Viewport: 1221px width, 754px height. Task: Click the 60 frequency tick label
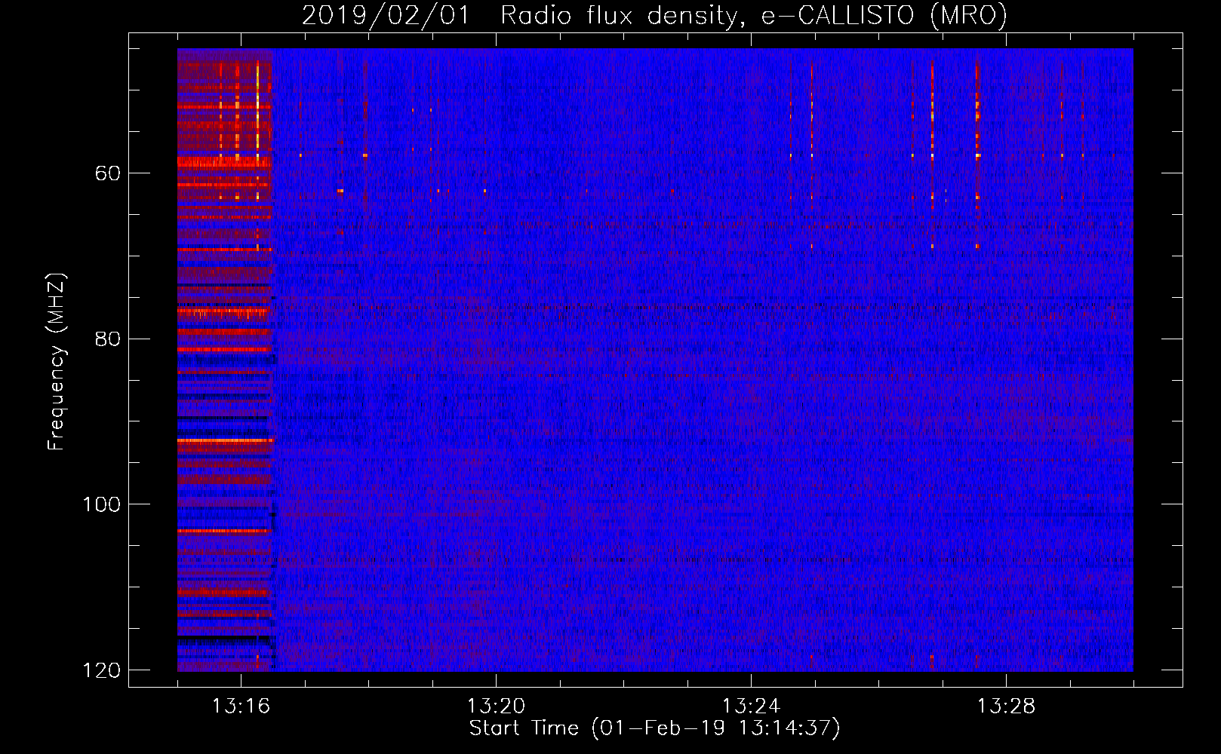(107, 173)
